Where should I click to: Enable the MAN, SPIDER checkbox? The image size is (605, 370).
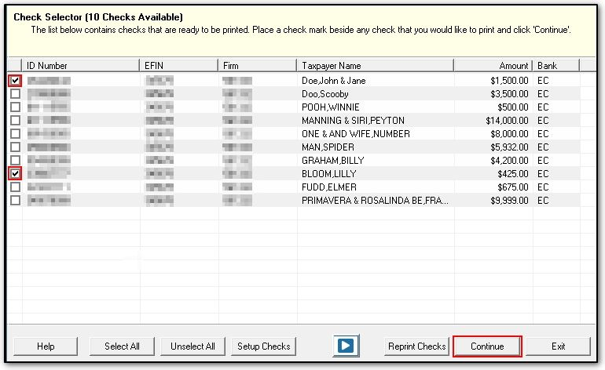(15, 147)
